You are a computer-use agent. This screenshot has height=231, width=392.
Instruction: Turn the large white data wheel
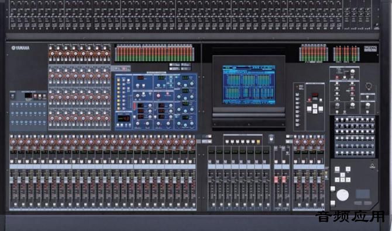click(x=342, y=195)
